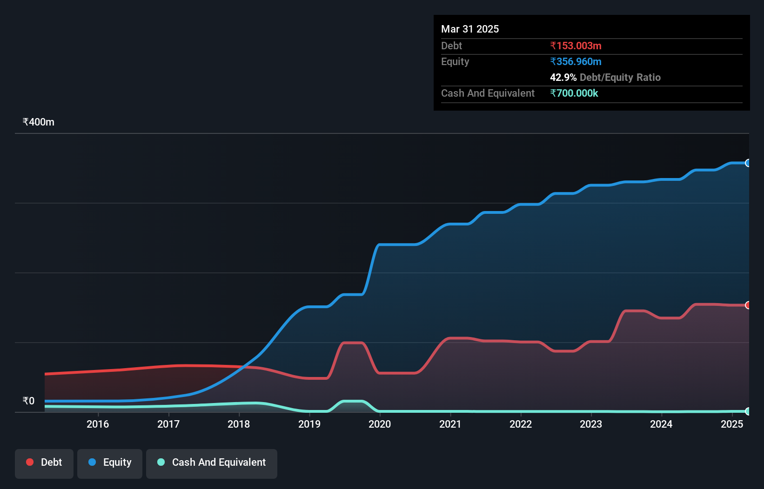Click the 2022 x-axis label

click(521, 424)
